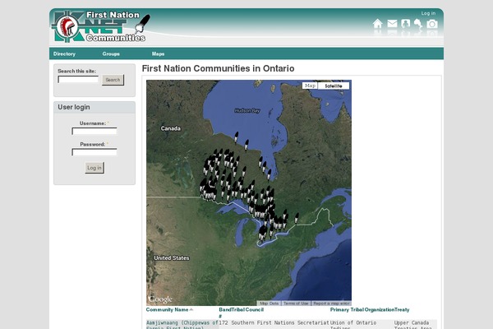Open the Groups menu
Viewport: 493px width, 329px height.
tap(111, 53)
